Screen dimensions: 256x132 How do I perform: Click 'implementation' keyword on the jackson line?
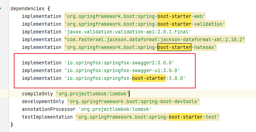tap(42, 39)
